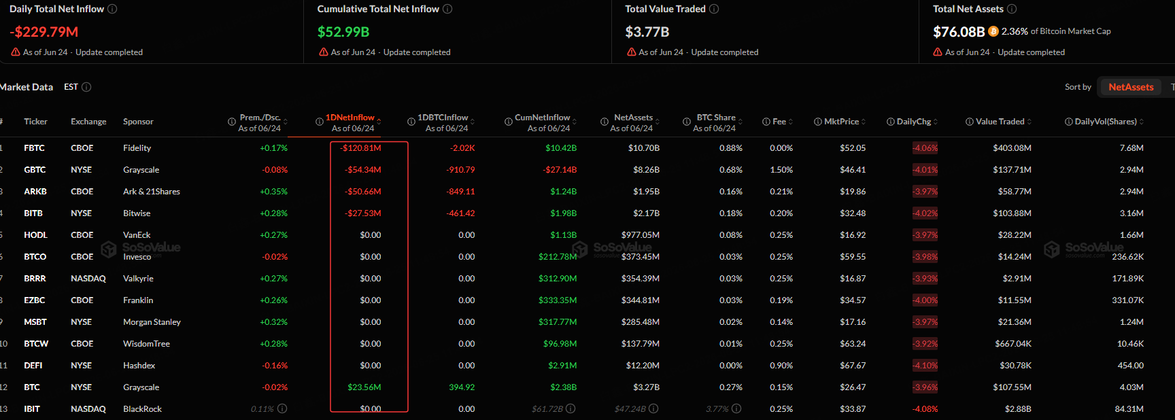Click info icon on NetAssets column header

click(604, 122)
